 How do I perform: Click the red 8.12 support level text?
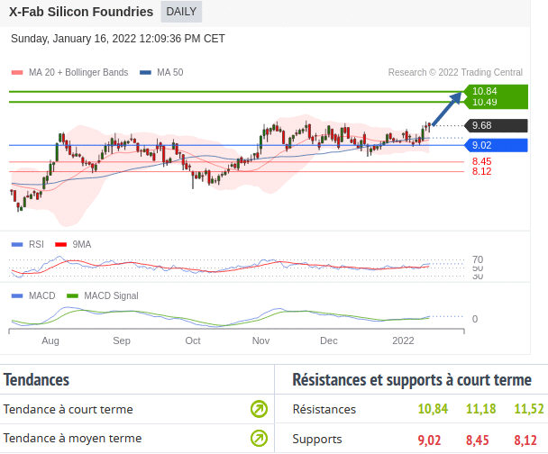(481, 171)
